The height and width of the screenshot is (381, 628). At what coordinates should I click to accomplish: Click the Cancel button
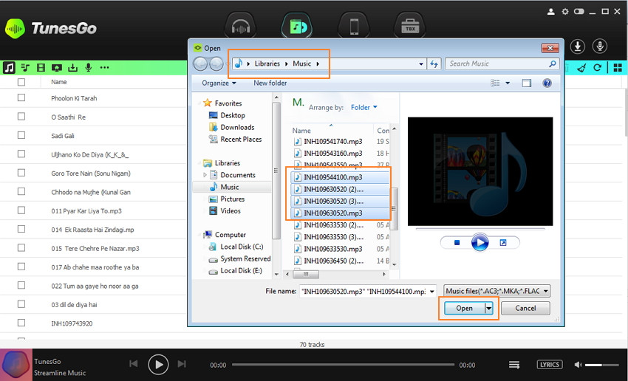pyautogui.click(x=525, y=308)
